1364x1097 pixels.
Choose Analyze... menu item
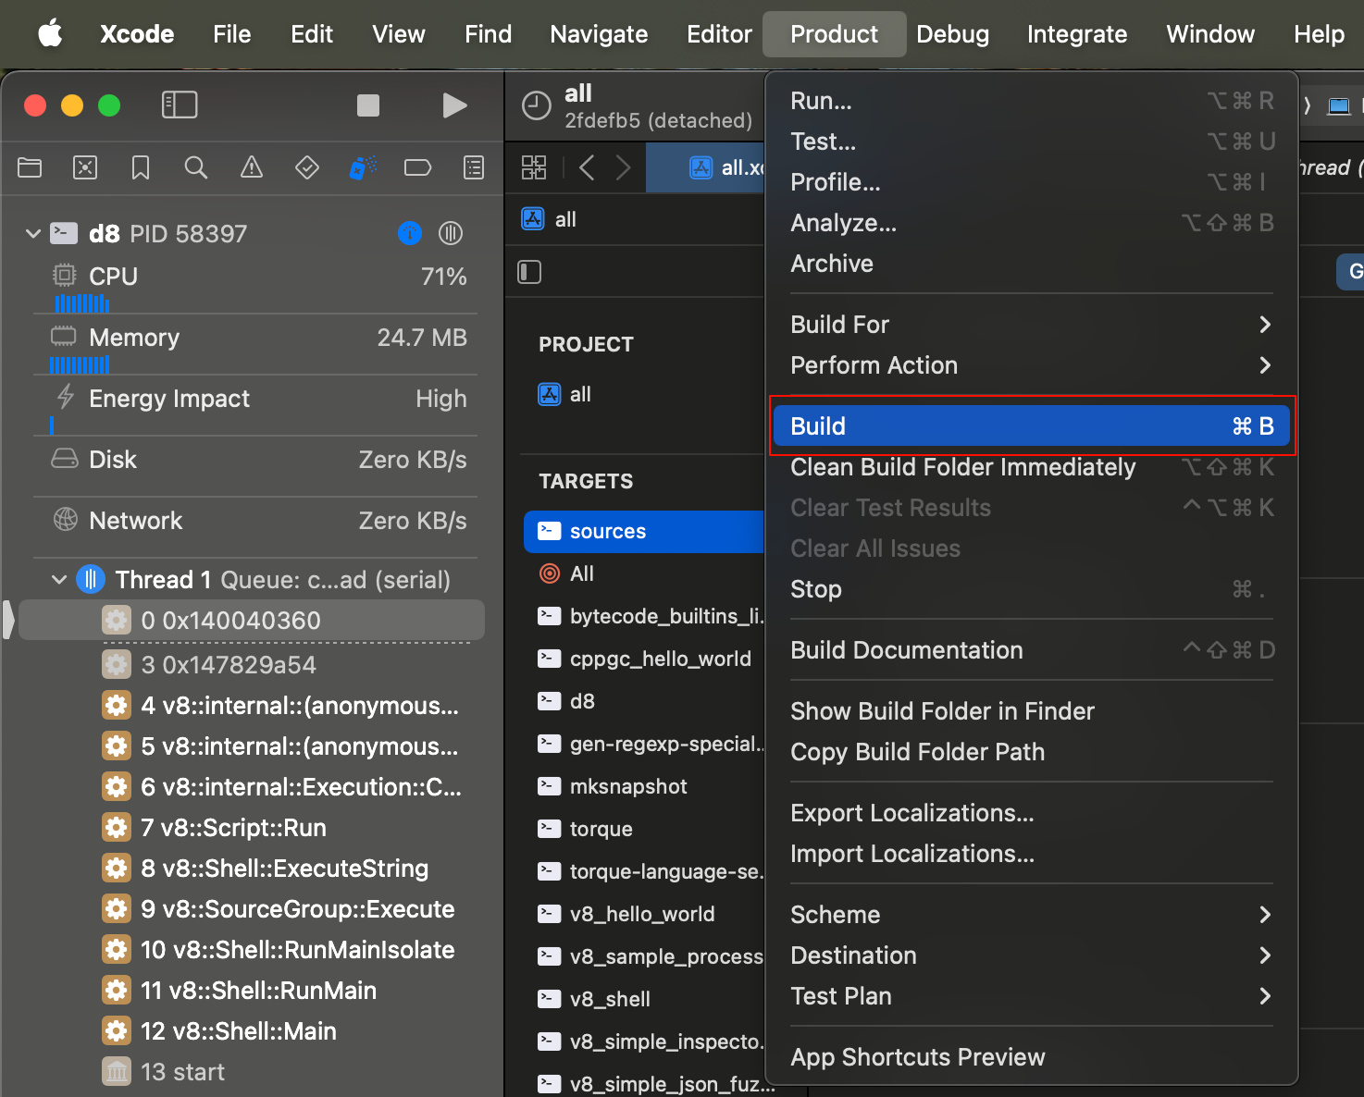[1032, 223]
